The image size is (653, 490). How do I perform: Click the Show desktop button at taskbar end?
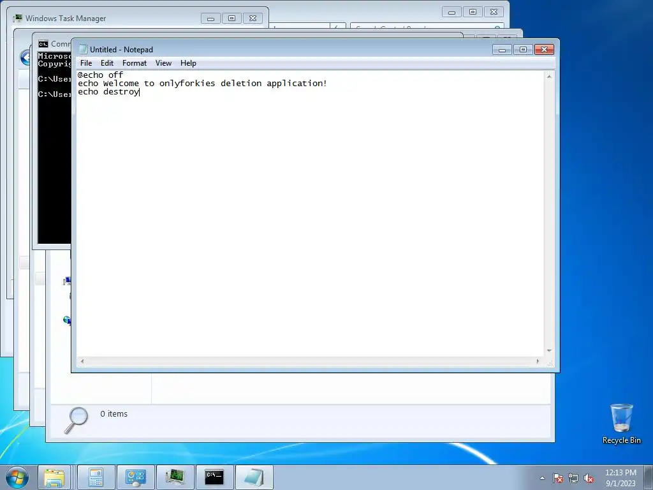coord(649,477)
